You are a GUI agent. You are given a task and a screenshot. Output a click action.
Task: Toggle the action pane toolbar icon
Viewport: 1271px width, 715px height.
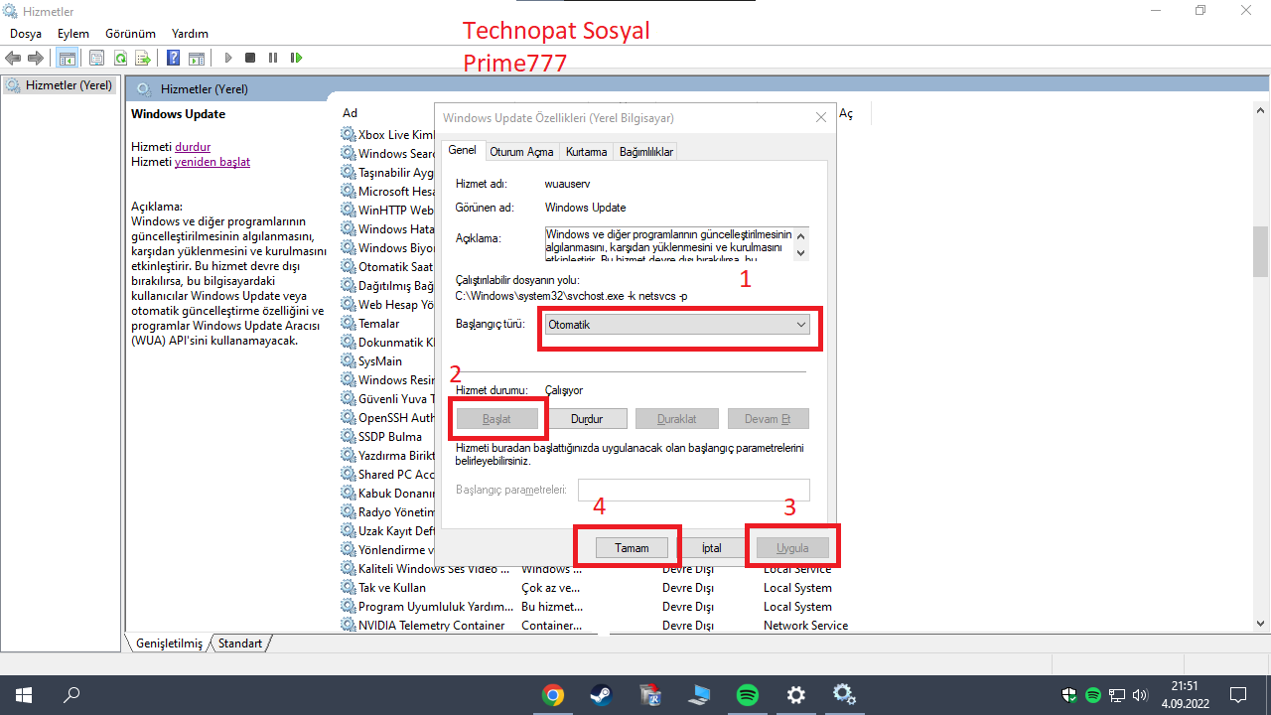tap(197, 58)
